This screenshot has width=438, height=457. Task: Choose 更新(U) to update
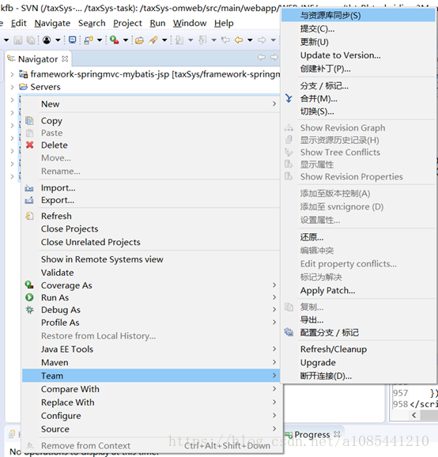(358, 42)
